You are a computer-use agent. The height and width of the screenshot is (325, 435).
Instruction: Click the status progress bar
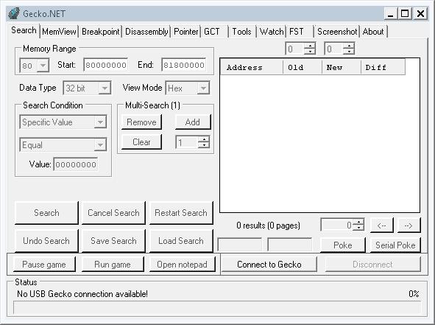click(x=217, y=308)
